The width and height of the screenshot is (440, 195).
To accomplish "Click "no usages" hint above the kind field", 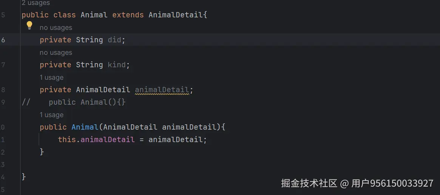I will (56, 53).
